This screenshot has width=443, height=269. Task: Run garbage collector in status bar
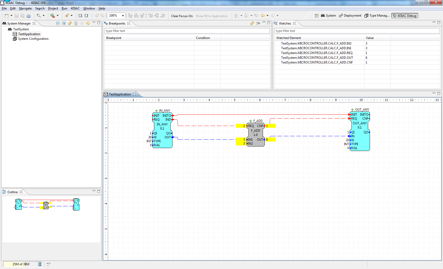click(40, 264)
